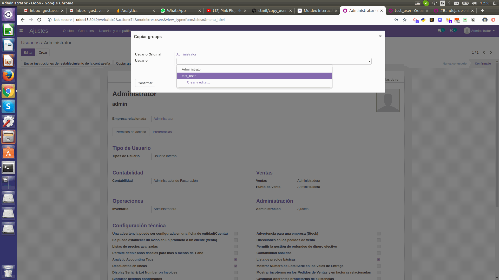Open the Usuario dropdown arrow in dialog
Viewport: 499px width, 280px height.
point(369,61)
